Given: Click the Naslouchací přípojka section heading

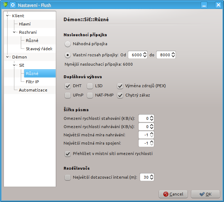Looking at the screenshot, I should tap(85, 35).
